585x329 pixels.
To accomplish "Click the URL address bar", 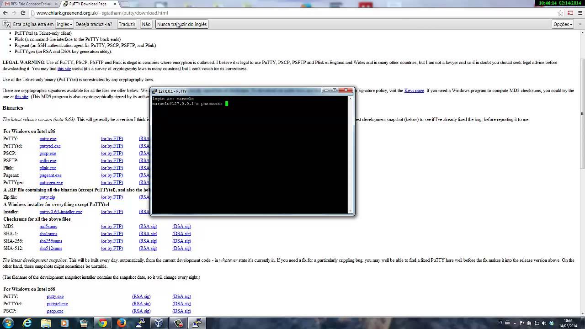I will pos(292,13).
